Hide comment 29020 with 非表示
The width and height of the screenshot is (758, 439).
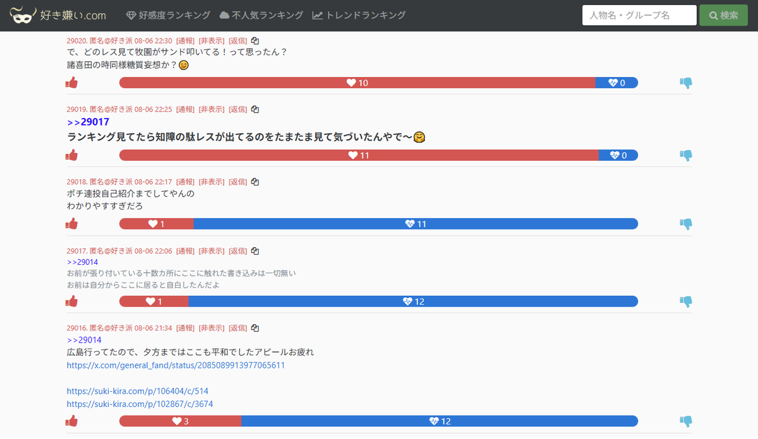[212, 40]
